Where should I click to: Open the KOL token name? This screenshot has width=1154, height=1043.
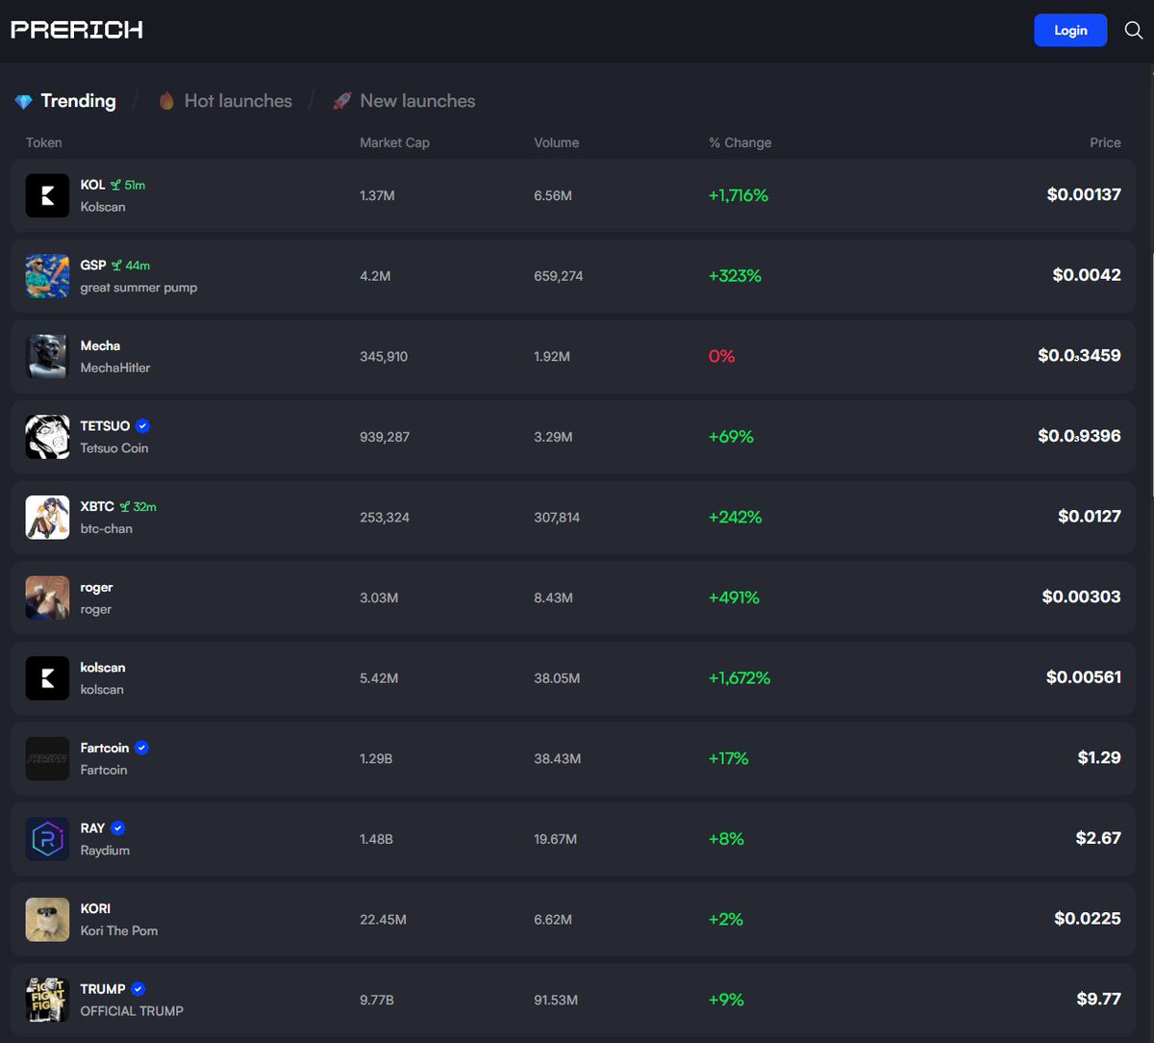(x=92, y=185)
